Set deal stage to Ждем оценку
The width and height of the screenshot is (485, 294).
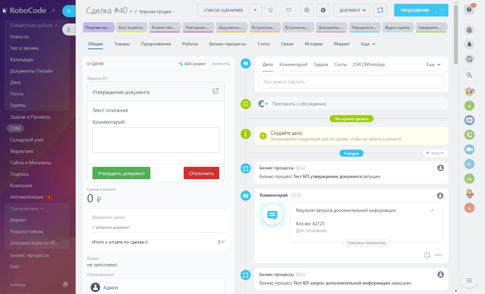(x=398, y=28)
